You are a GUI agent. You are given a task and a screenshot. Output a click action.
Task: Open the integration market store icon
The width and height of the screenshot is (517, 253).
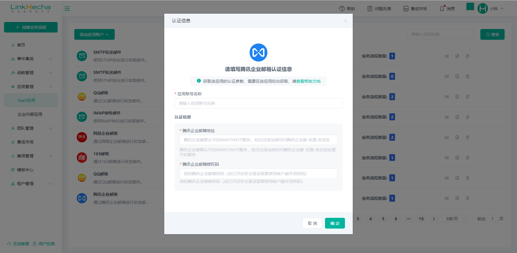click(x=406, y=9)
